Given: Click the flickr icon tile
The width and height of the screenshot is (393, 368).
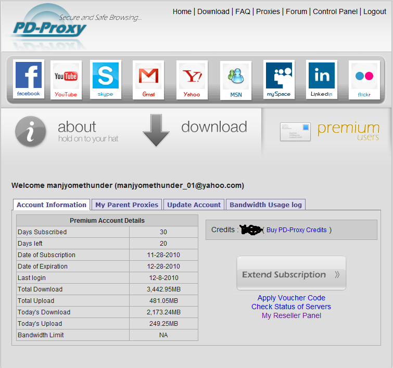Looking at the screenshot, I should 364,80.
